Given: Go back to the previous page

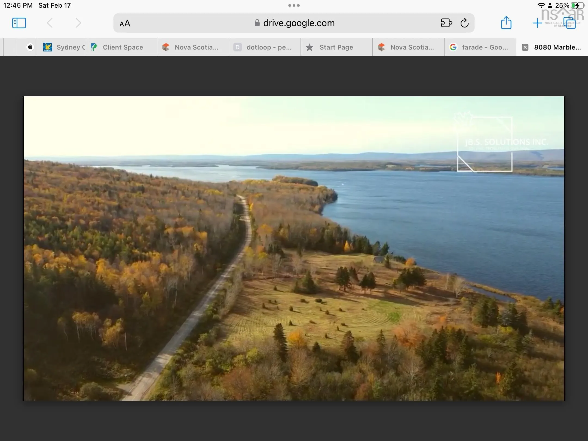Looking at the screenshot, I should coord(50,23).
